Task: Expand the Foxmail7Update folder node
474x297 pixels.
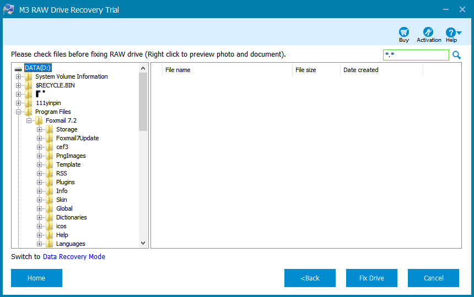Action: (x=39, y=138)
